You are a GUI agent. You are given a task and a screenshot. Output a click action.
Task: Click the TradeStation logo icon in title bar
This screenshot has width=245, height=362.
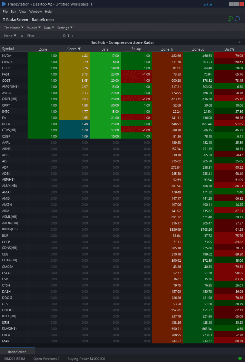point(3,4)
